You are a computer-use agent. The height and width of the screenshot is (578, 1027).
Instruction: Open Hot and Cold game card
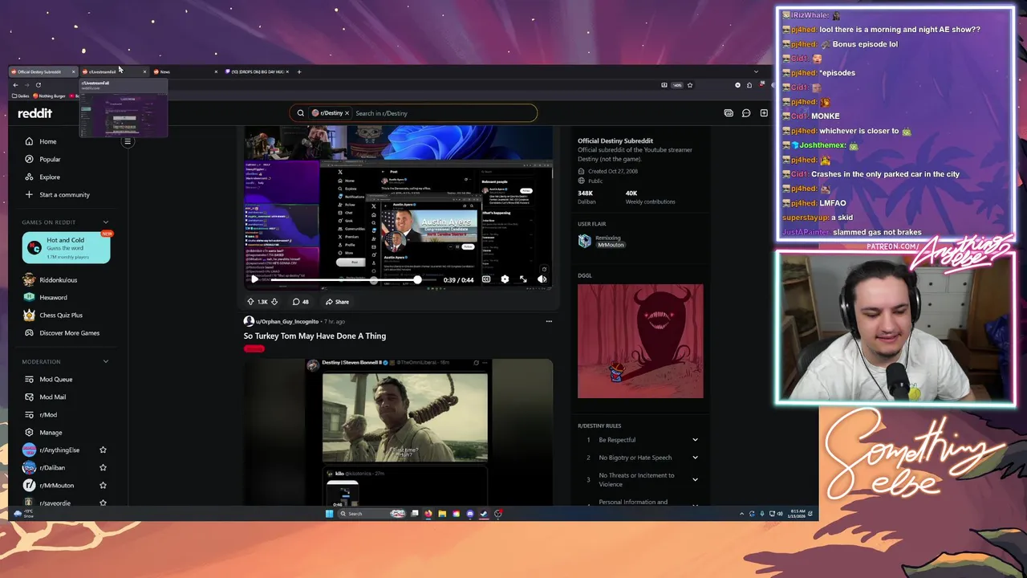tap(66, 248)
